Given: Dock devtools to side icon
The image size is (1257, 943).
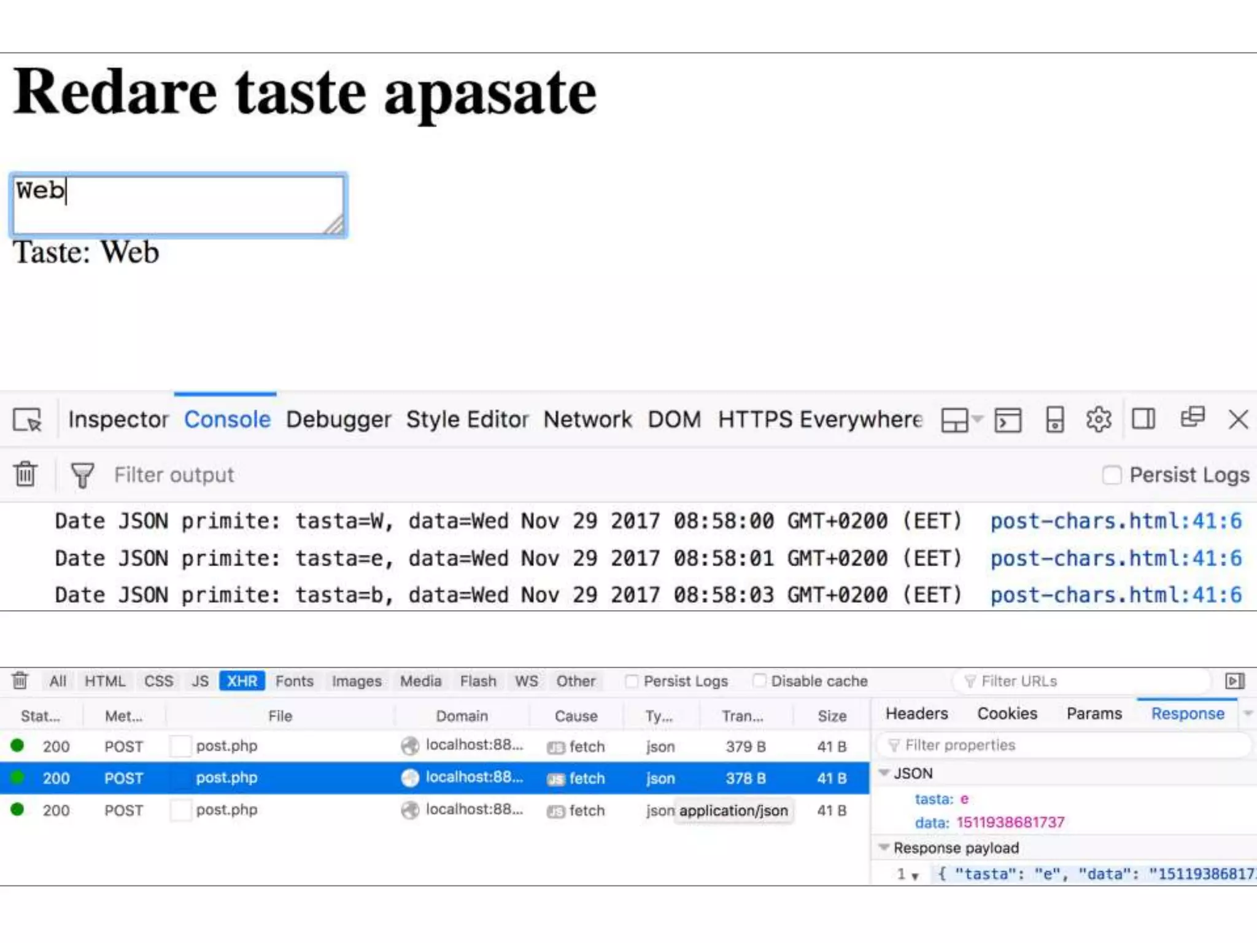Looking at the screenshot, I should tap(1143, 420).
